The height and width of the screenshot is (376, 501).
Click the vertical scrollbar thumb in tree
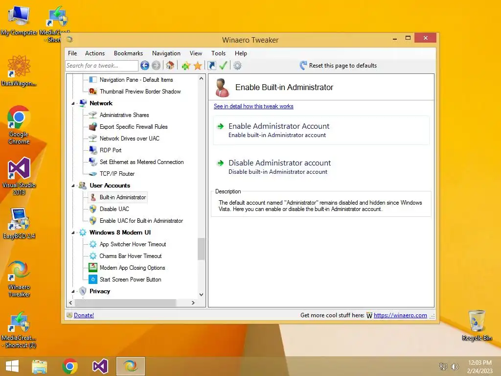[x=201, y=249]
